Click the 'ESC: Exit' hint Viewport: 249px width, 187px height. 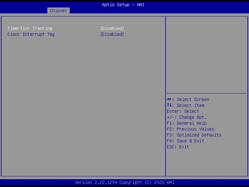(x=178, y=147)
